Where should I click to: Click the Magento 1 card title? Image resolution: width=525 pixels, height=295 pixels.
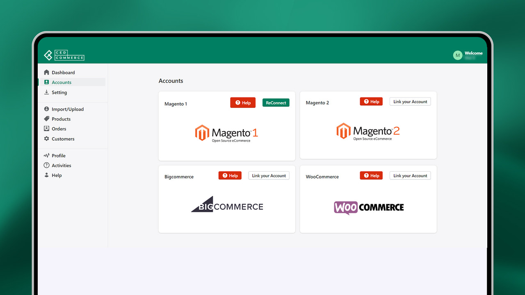point(176,104)
